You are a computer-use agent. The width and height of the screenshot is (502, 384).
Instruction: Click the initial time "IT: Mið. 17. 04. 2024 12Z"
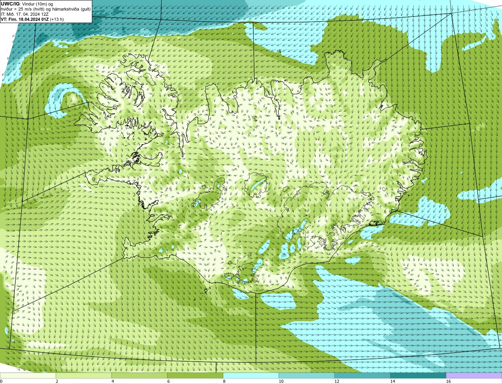coord(25,14)
